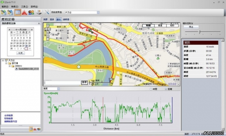Zoom in the map with plus button

[x=48, y=36]
